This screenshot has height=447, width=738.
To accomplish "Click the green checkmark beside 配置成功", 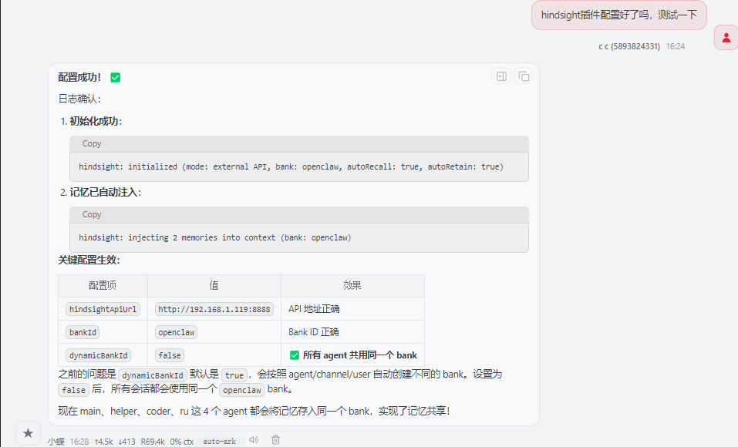I will tap(115, 77).
